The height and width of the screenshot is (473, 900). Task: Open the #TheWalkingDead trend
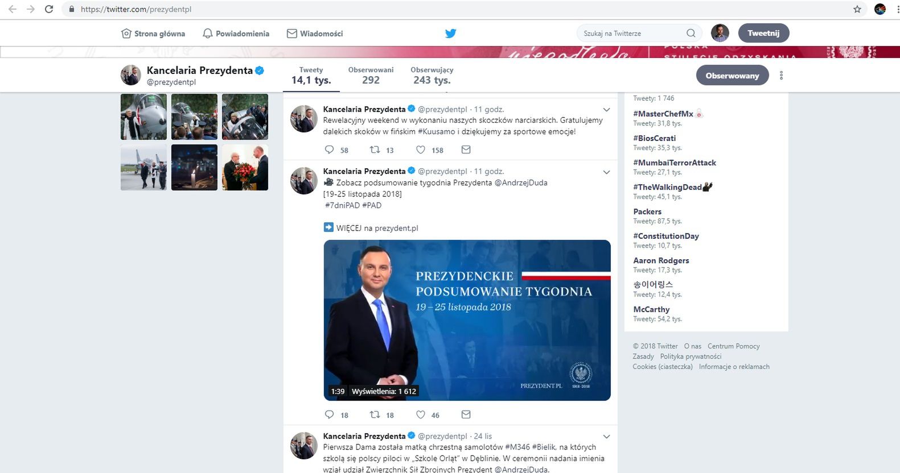tap(667, 187)
